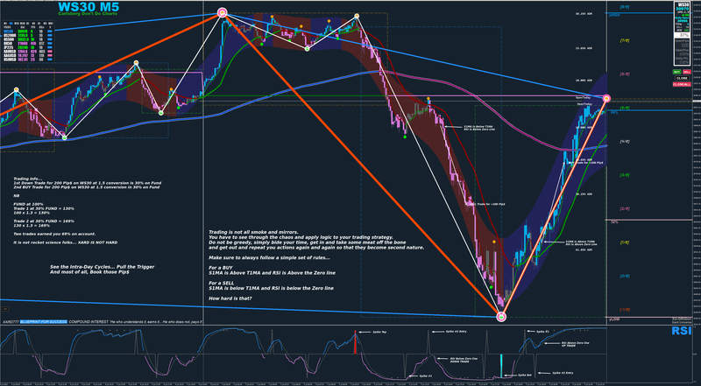Click the 37% readout in the info panel
The width and height of the screenshot is (701, 386).
(683, 35)
